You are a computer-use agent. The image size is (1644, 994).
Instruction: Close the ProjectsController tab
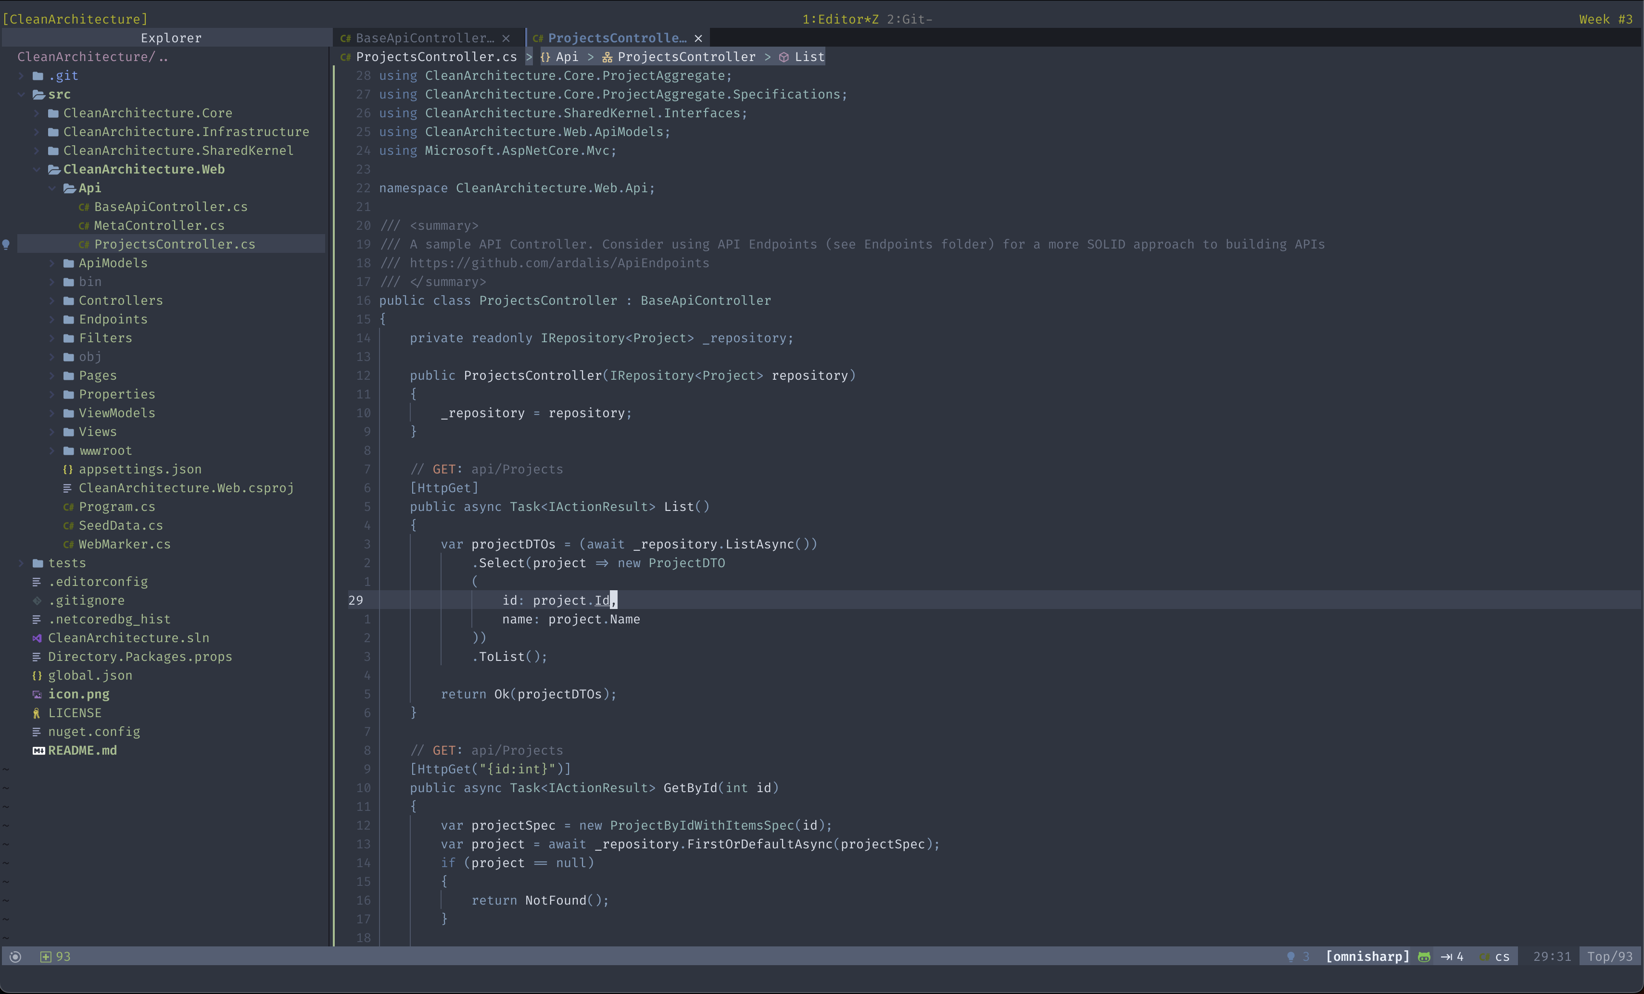click(x=698, y=38)
